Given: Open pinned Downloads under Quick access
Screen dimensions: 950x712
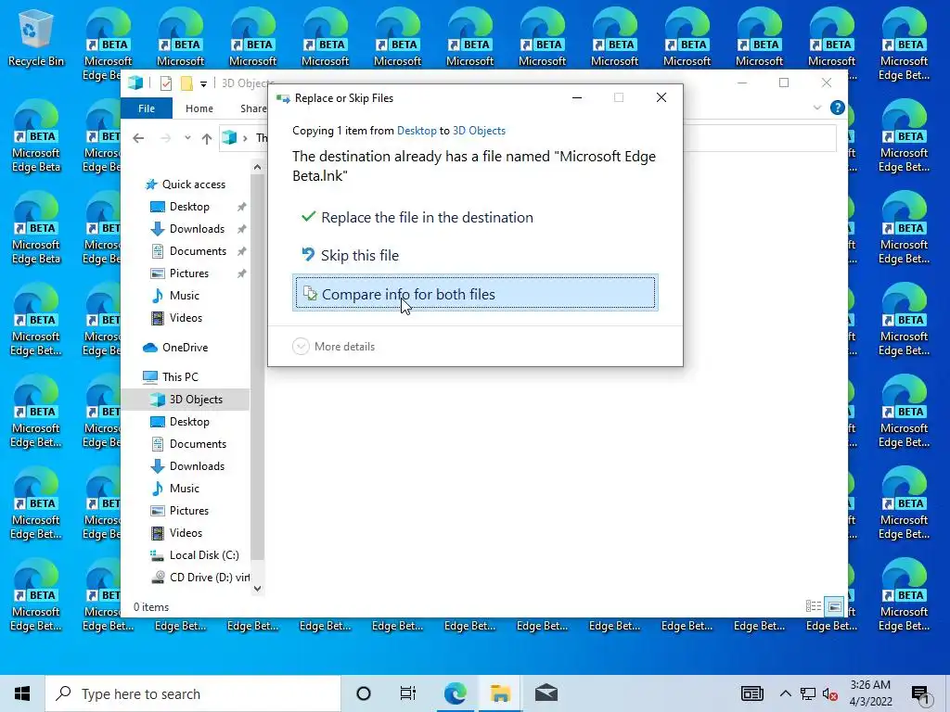Looking at the screenshot, I should 197,229.
